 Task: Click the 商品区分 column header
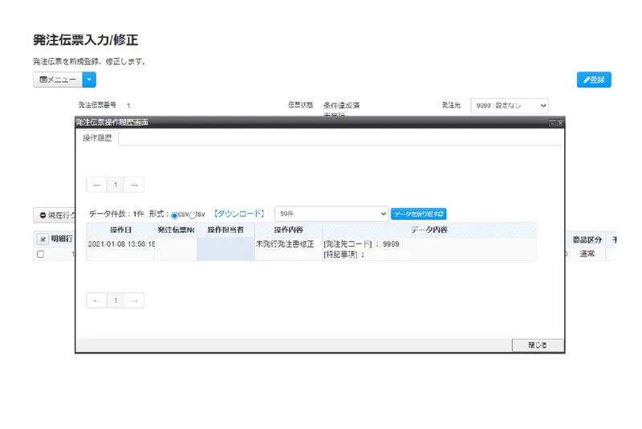coord(587,239)
